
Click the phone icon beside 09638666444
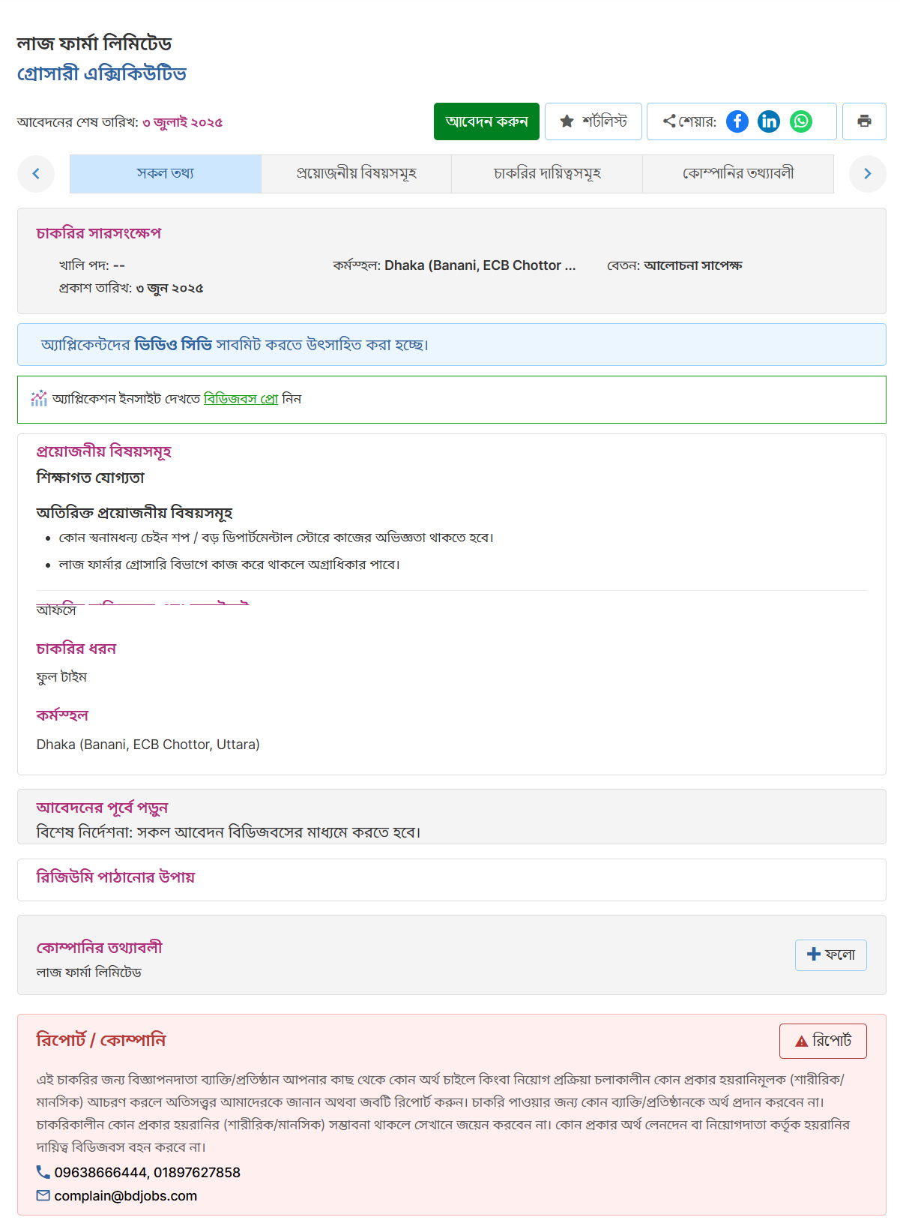(43, 1171)
